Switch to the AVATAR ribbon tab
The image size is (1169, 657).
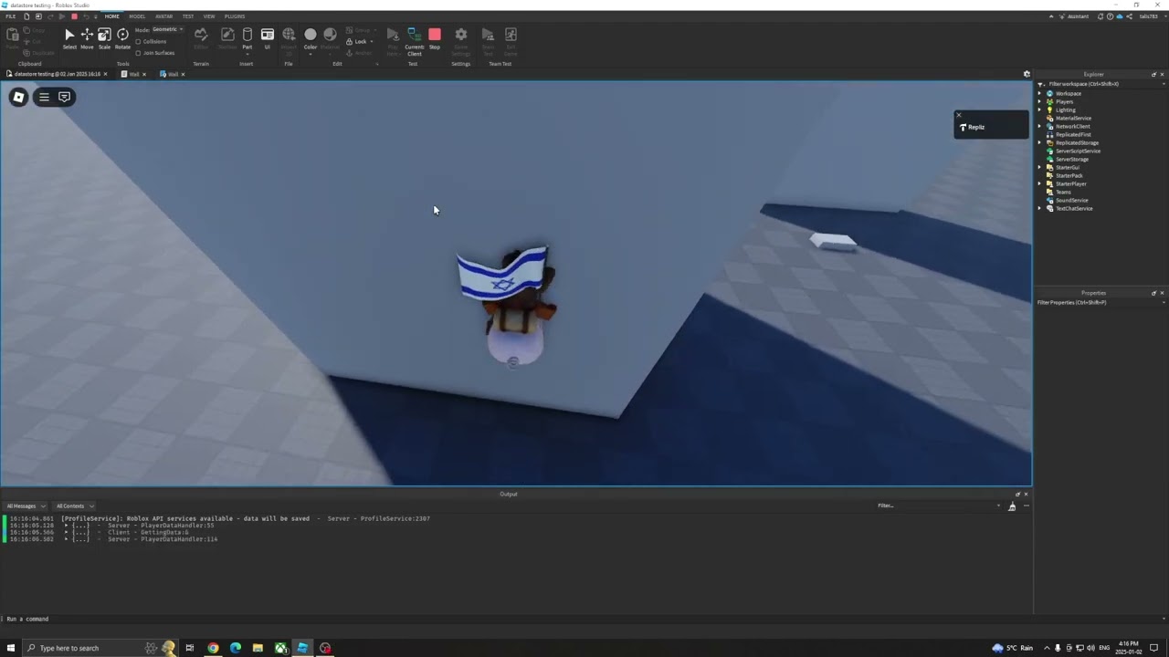pyautogui.click(x=163, y=16)
